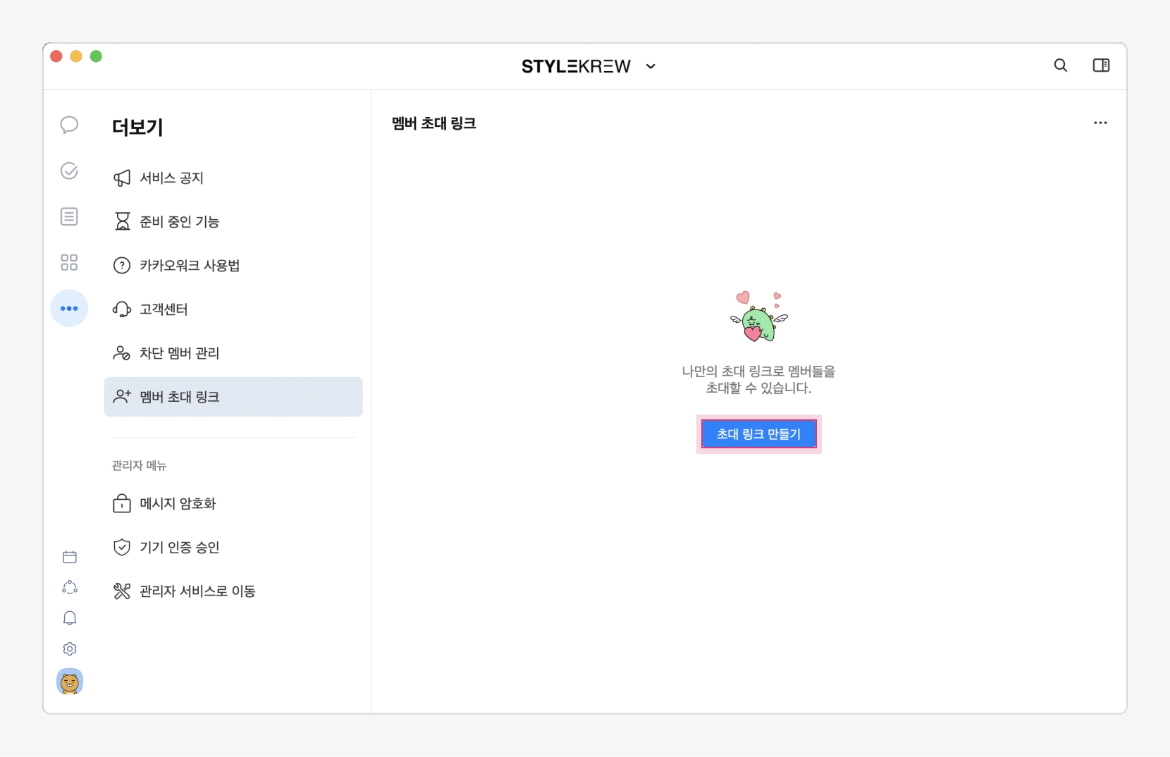1170x757 pixels.
Task: Click the search magnifier icon
Action: [x=1060, y=66]
